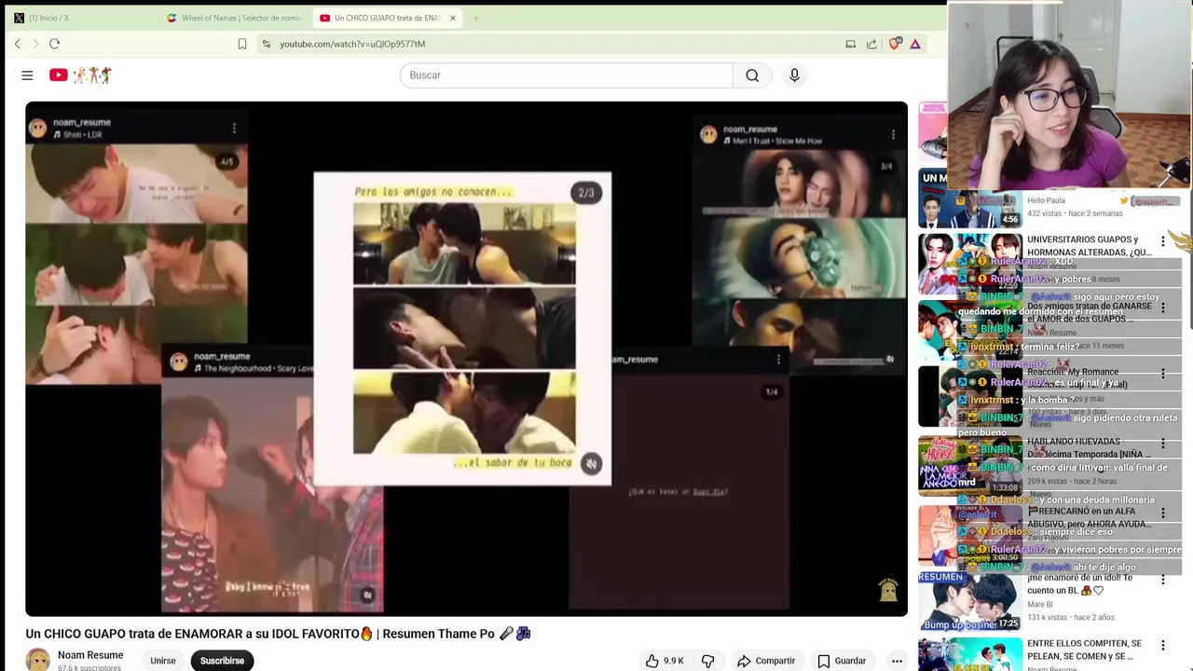This screenshot has height=671, width=1193.
Task: Switch to the Wheel of Names tab
Action: click(233, 18)
